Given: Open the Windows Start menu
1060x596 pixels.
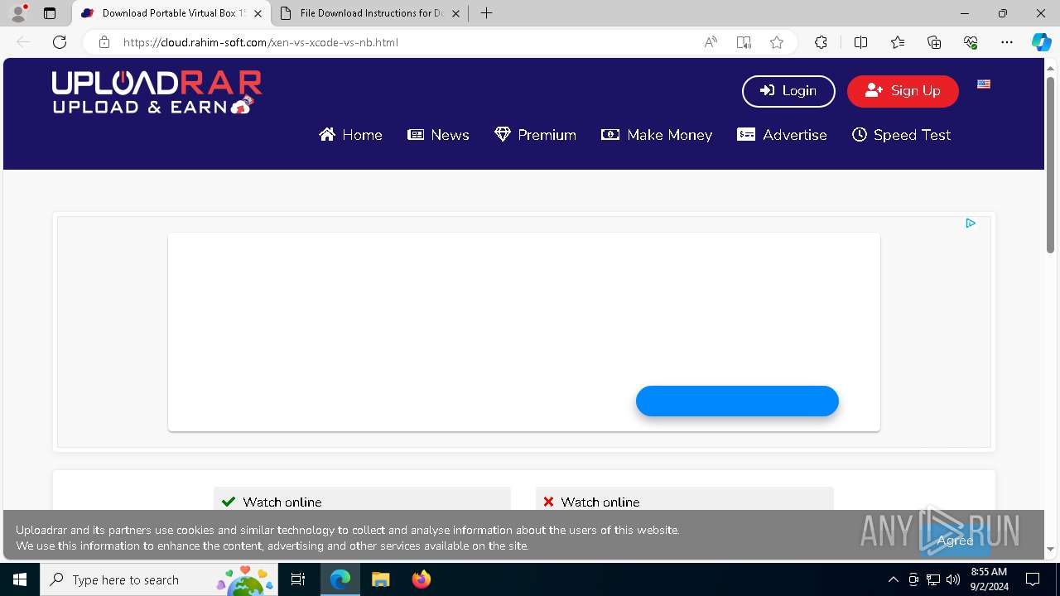Looking at the screenshot, I should 20,579.
